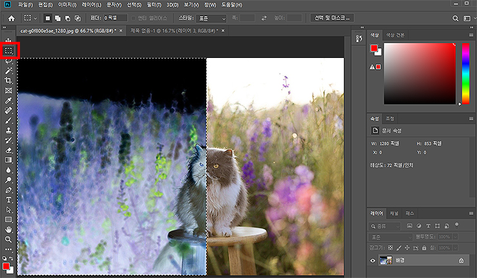Toggle the pixel layer filter icon
Image resolution: width=477 pixels, height=278 pixels.
[x=409, y=226]
